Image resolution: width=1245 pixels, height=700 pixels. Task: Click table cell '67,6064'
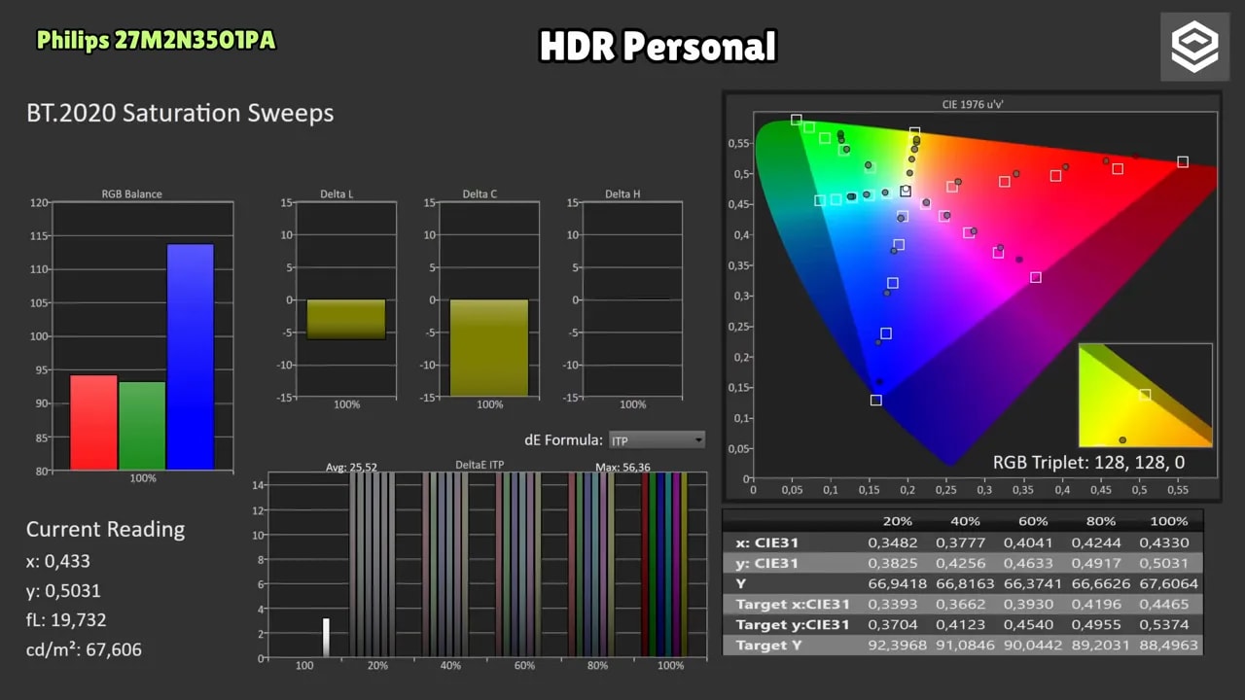1168,583
